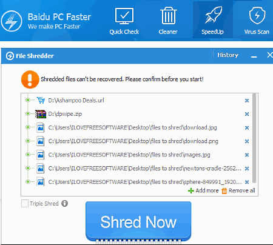Click tree node bullet for dpwipe.zip
This screenshot has height=245, width=273.
coord(28,113)
